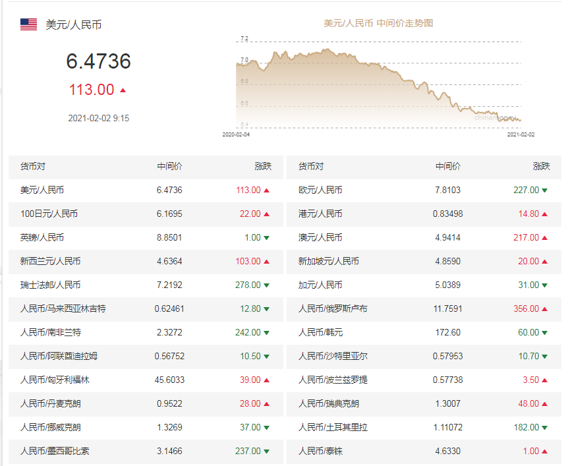Click the left 货币对 column header
568x466 pixels.
33,166
